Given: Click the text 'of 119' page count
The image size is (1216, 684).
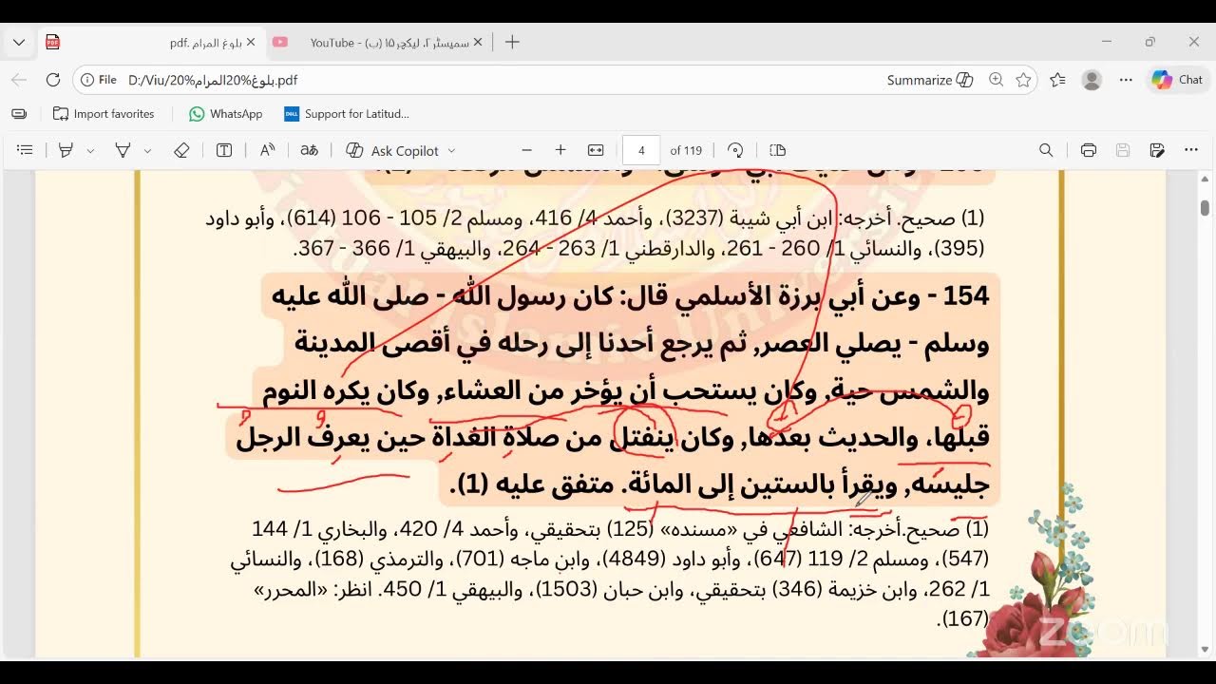Looking at the screenshot, I should (x=686, y=150).
